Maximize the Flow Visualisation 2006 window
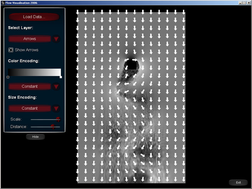 (x=244, y=3)
